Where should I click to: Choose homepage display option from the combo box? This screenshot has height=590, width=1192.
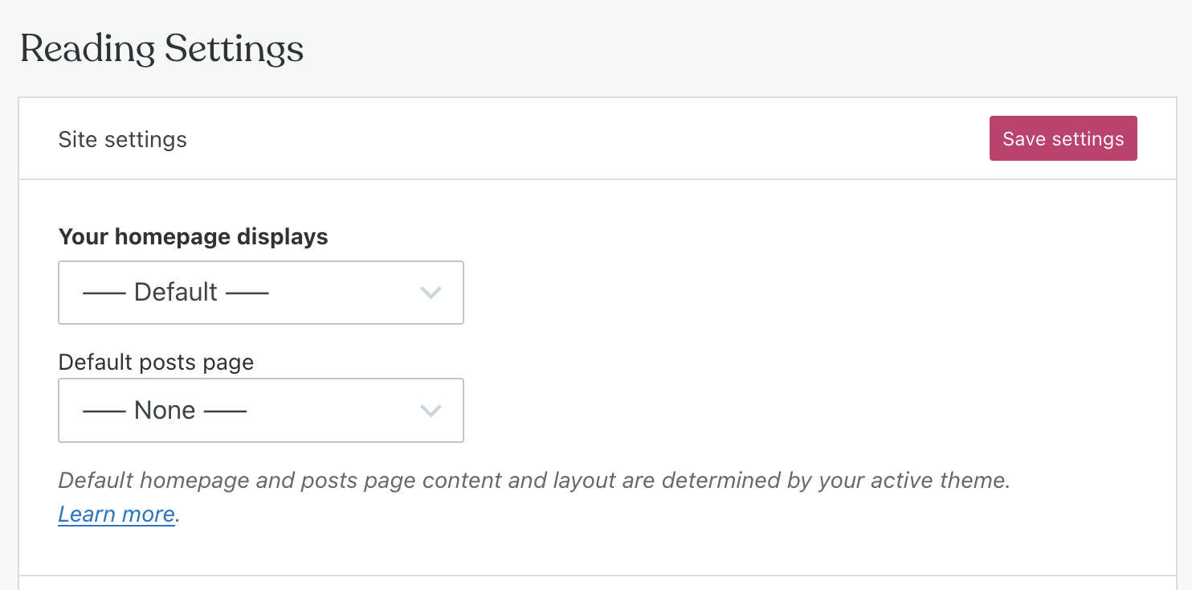click(260, 292)
